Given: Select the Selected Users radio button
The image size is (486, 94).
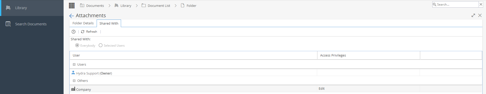Looking at the screenshot, I should point(100,45).
